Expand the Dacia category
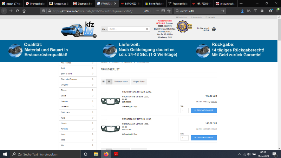Screen dimensions: 281x158 tap(78, 96)
